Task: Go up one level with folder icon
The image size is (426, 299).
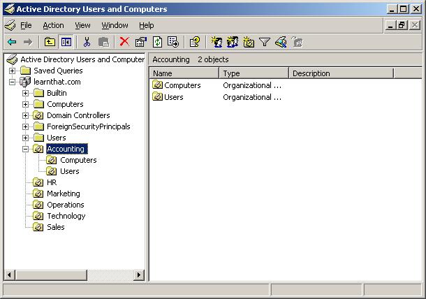Action: coord(50,42)
